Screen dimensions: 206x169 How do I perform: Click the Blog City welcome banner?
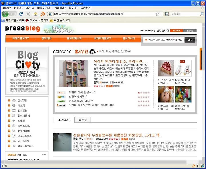pos(27,71)
